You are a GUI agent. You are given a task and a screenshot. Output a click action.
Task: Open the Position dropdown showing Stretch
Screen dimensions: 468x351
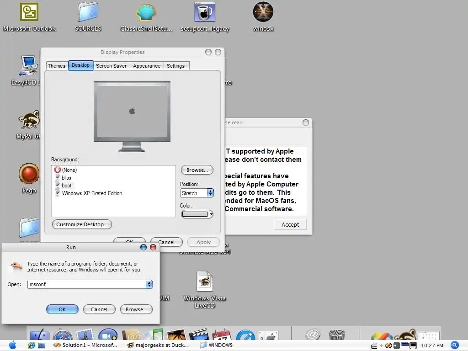tap(197, 193)
